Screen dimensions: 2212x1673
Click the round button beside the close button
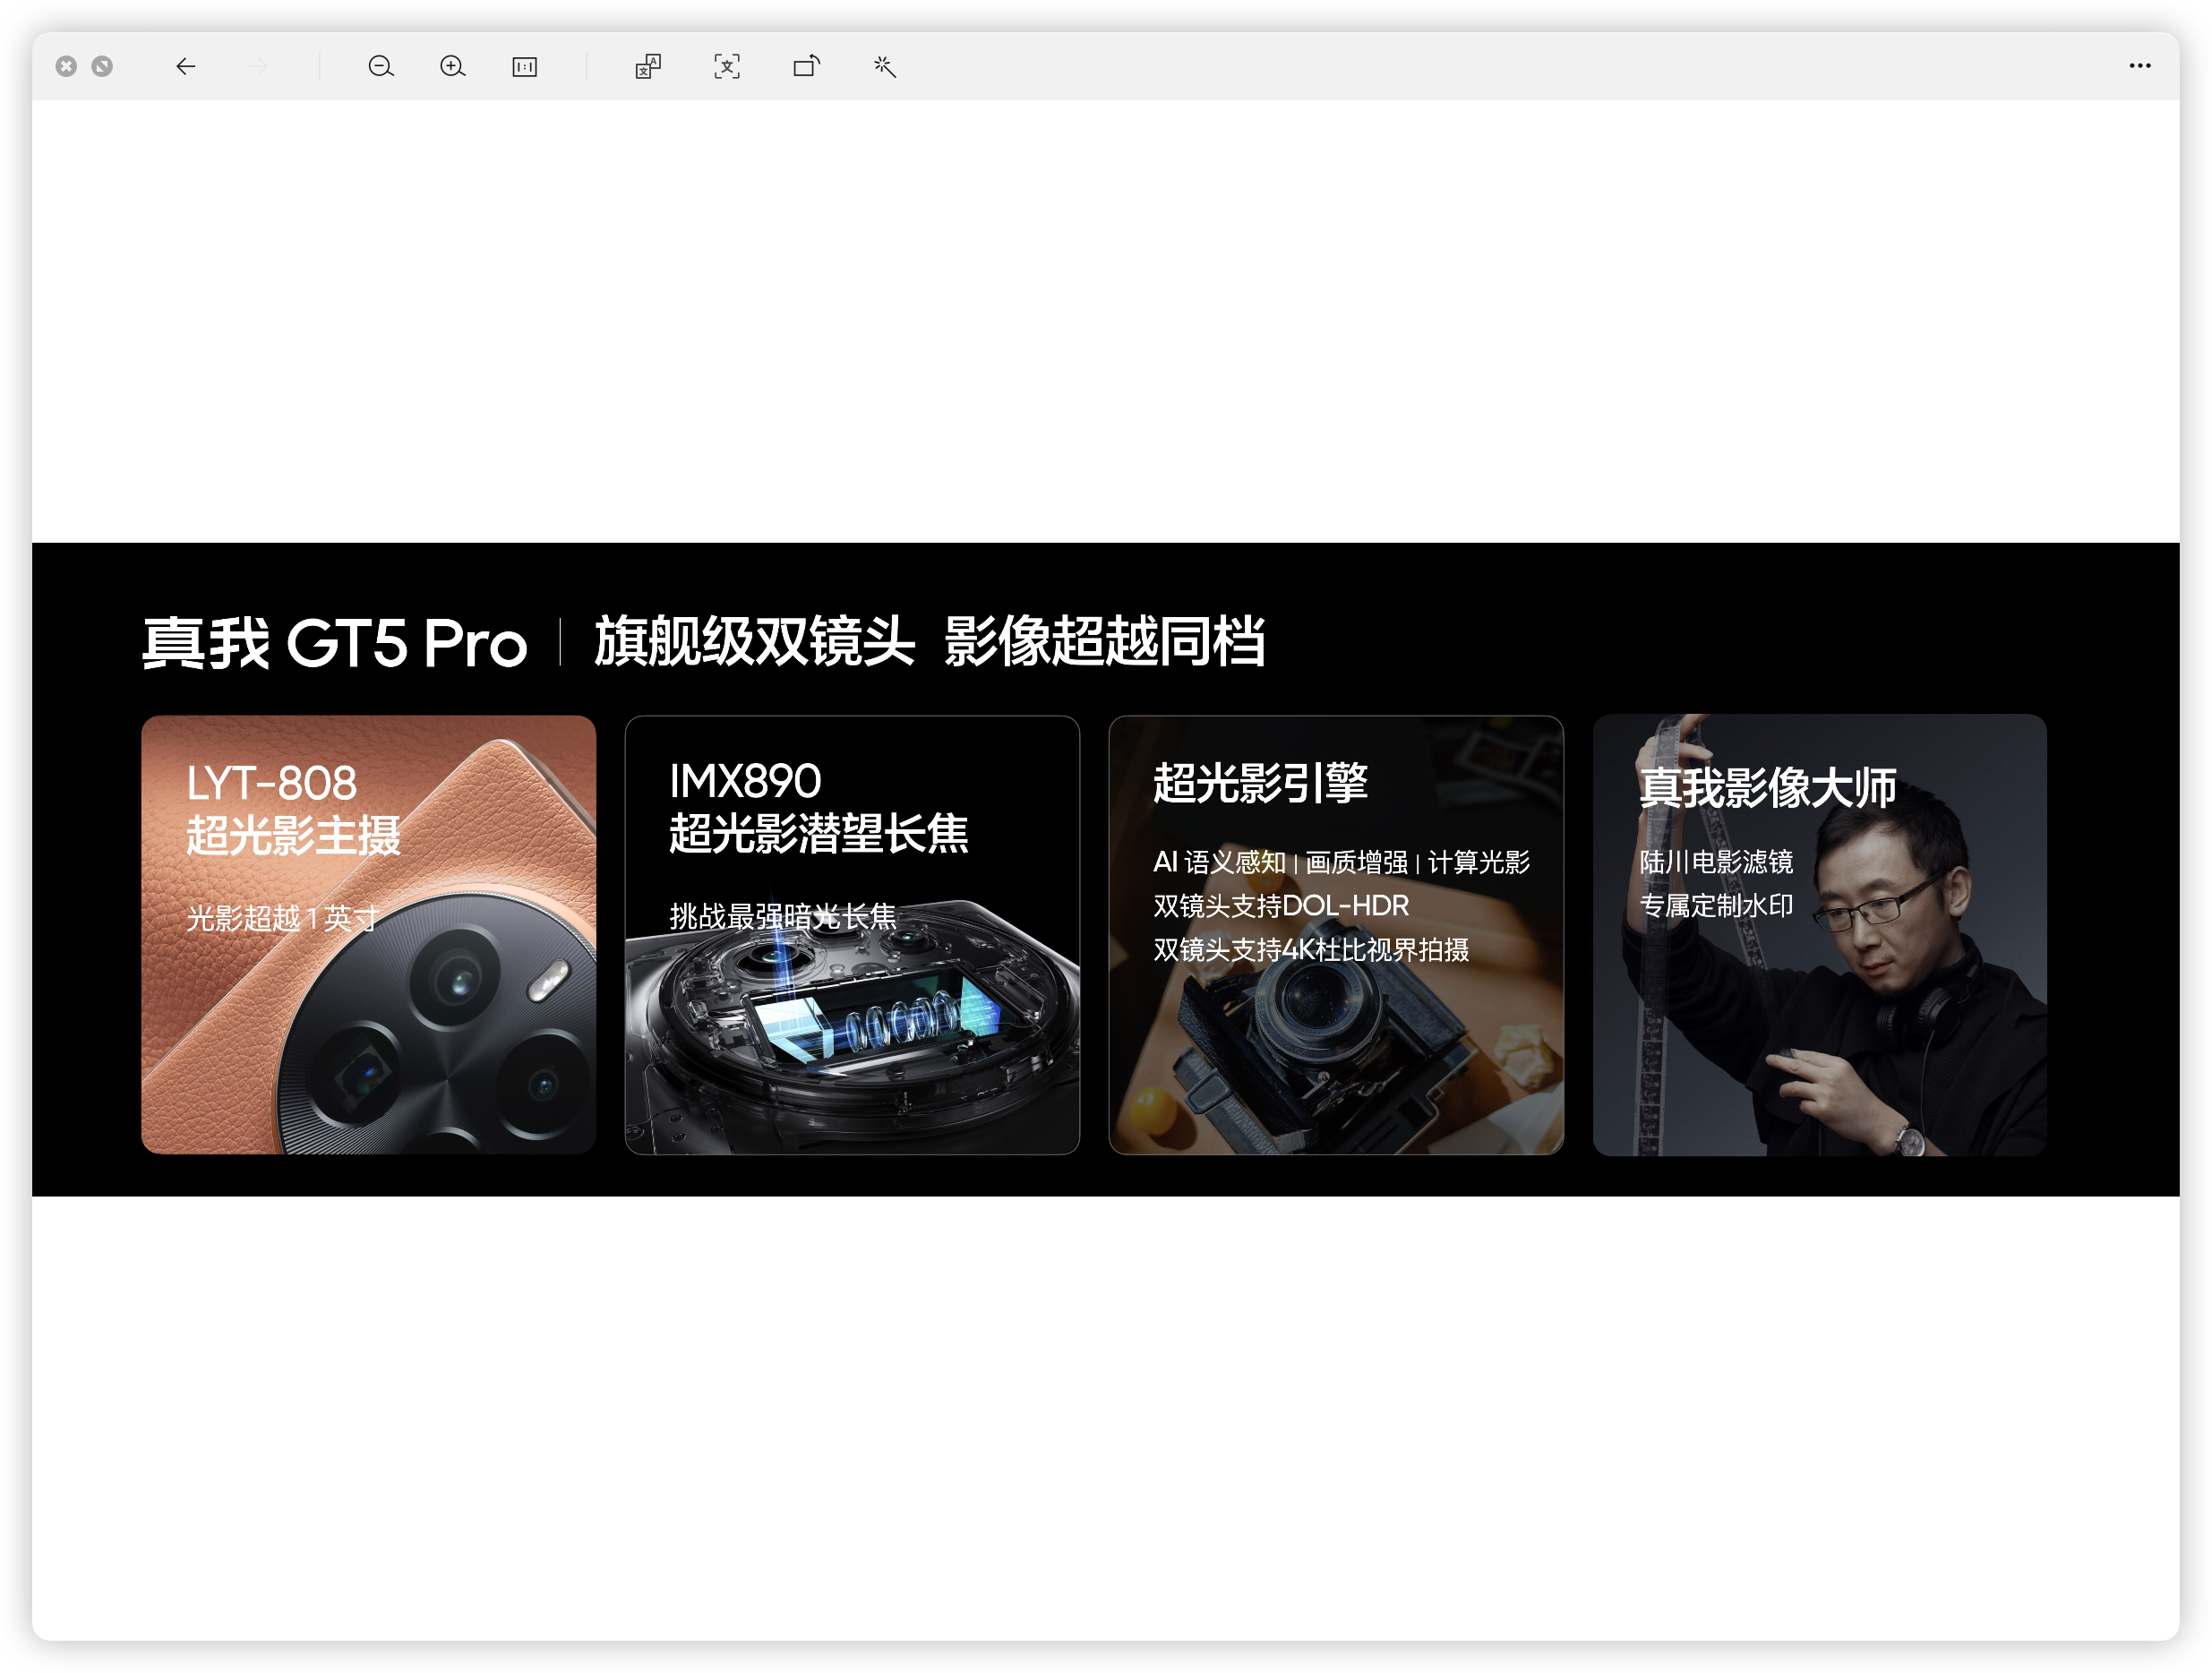click(102, 66)
